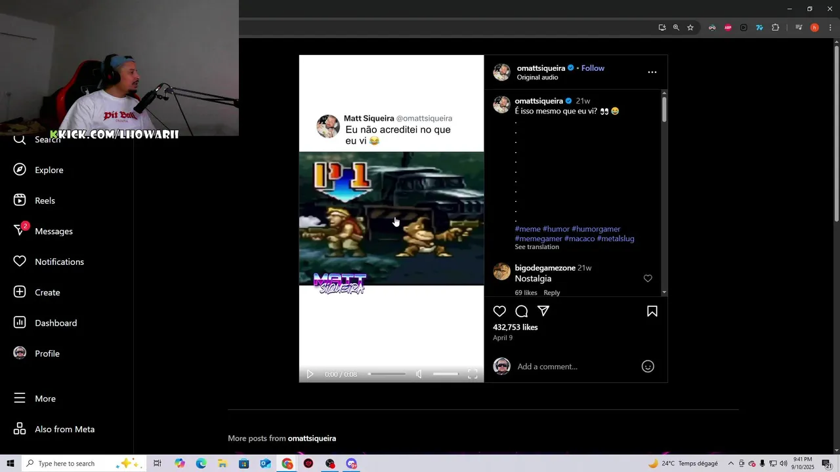Open the Windows Start menu
The image size is (840, 472).
[10, 463]
